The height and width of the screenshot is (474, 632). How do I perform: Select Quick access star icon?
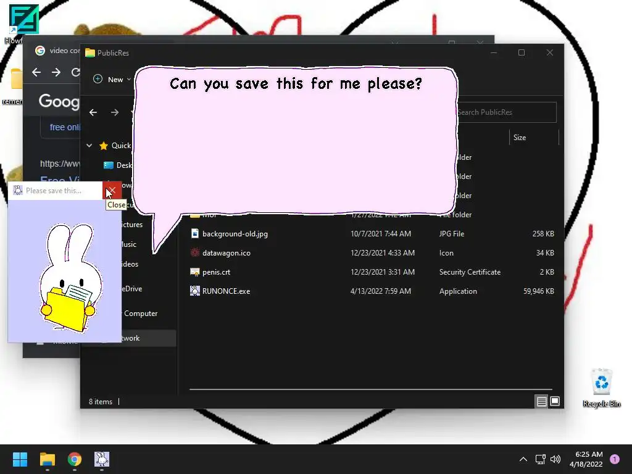104,146
